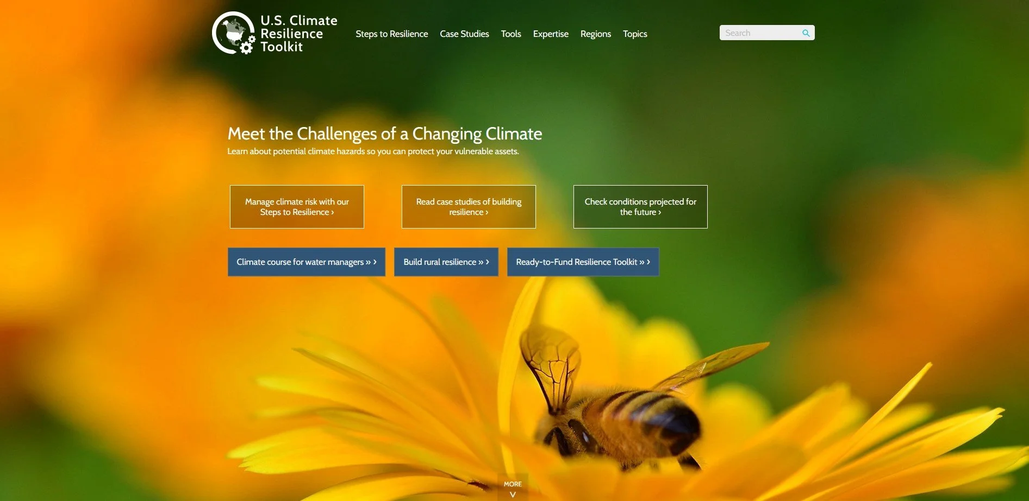Go to the Tools menu item

(x=510, y=34)
